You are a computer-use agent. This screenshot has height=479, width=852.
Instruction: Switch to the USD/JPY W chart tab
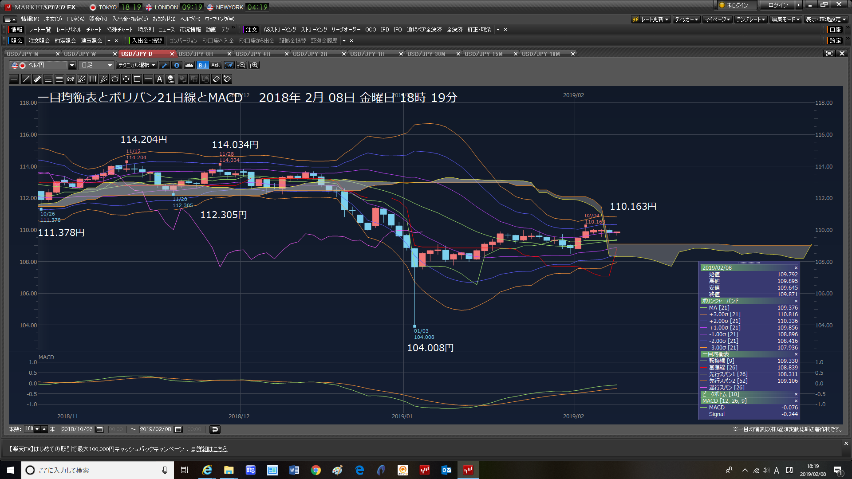coord(80,54)
